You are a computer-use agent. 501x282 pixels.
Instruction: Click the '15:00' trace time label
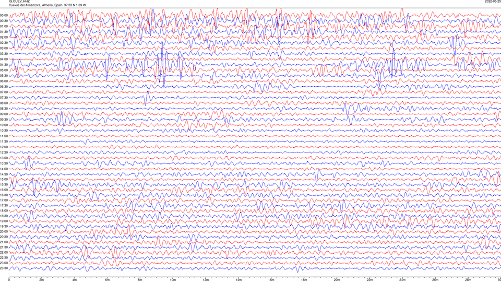4,179
